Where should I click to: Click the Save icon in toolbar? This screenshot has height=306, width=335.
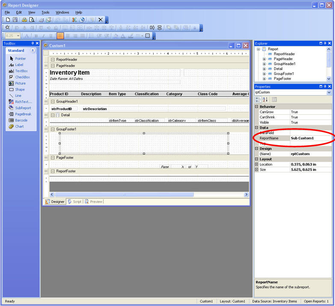(15, 20)
